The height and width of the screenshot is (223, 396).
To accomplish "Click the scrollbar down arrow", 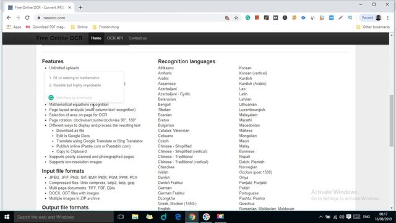I will click(x=392, y=208).
